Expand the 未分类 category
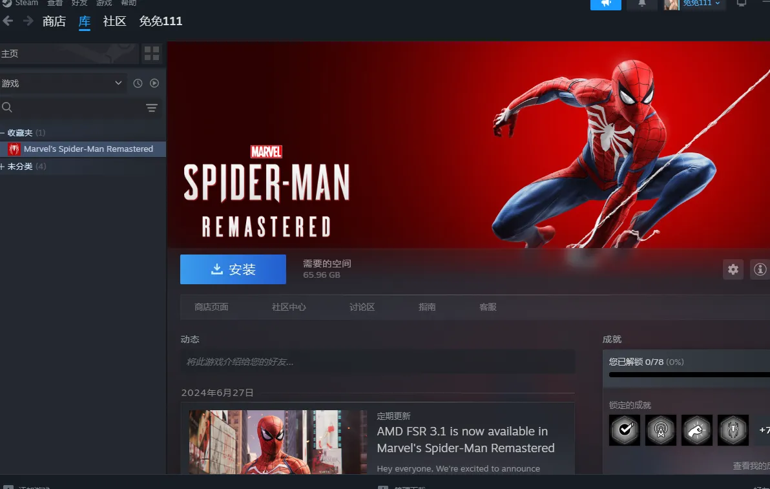The height and width of the screenshot is (489, 770). pos(3,167)
